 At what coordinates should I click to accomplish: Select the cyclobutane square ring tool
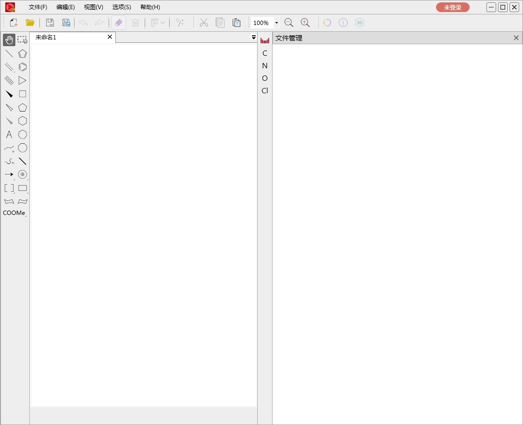click(22, 94)
